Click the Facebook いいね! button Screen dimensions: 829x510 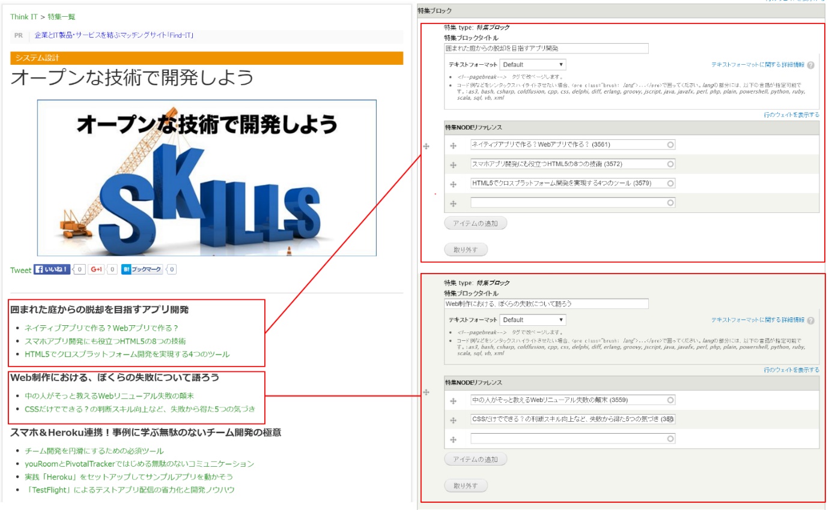click(x=52, y=269)
